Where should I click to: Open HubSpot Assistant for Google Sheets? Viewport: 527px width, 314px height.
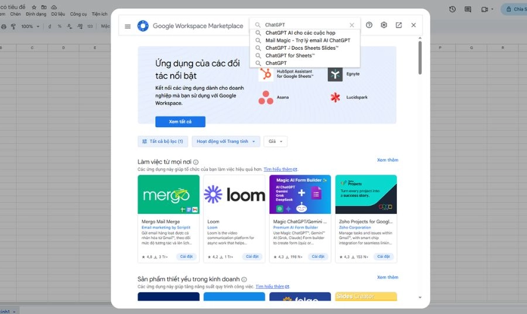286,74
